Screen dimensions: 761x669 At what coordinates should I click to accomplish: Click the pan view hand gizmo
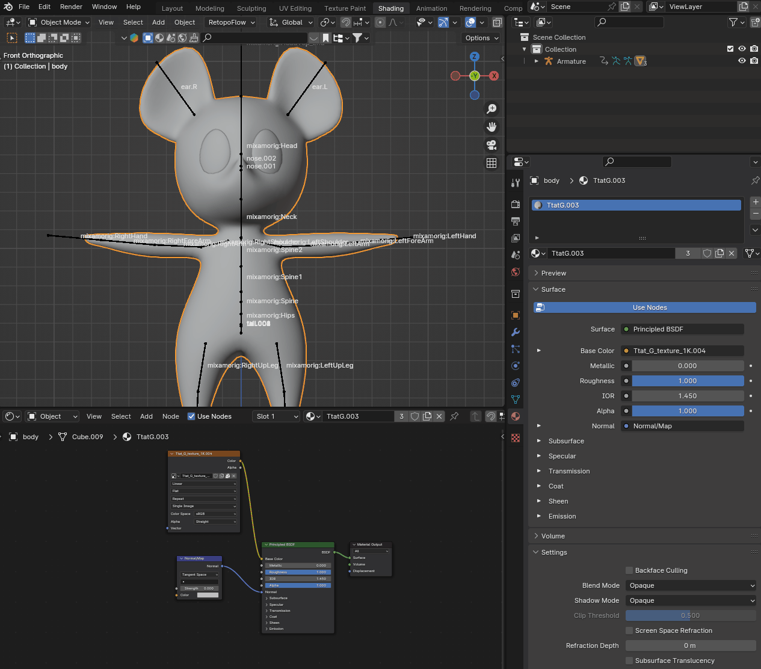pyautogui.click(x=491, y=127)
